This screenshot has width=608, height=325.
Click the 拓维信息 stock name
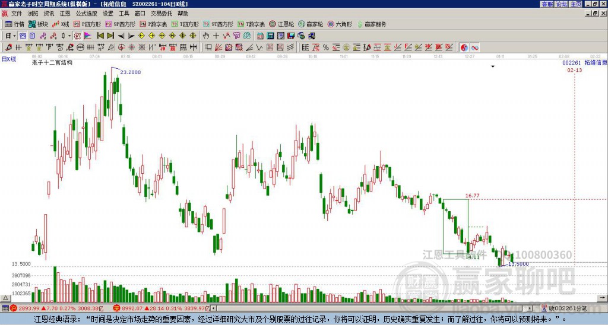(596, 63)
